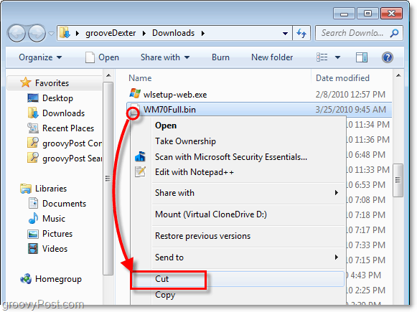The width and height of the screenshot is (417, 312).
Task: Click the Downloads folder icon in Favorites
Action: (x=33, y=113)
